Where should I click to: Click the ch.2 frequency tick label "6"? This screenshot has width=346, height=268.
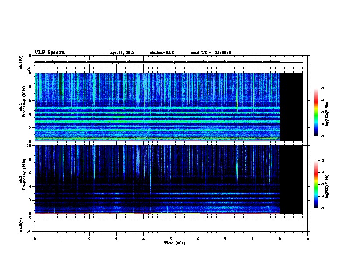point(31,173)
